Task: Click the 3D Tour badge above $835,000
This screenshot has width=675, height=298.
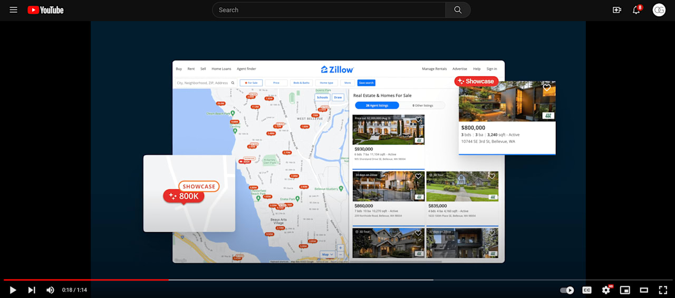Action: coord(436,175)
